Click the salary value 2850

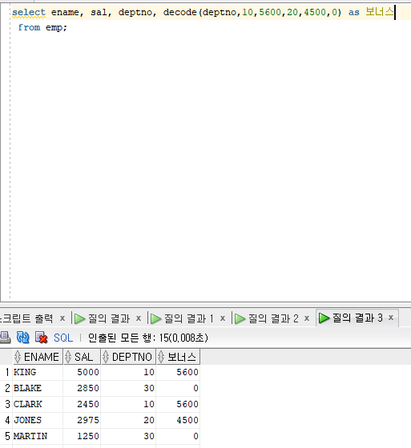click(82, 388)
